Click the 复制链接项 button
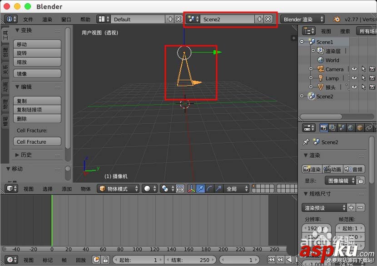The width and height of the screenshot is (377, 266). [x=37, y=110]
